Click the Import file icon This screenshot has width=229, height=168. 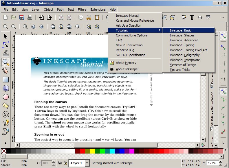[x=41, y=17]
